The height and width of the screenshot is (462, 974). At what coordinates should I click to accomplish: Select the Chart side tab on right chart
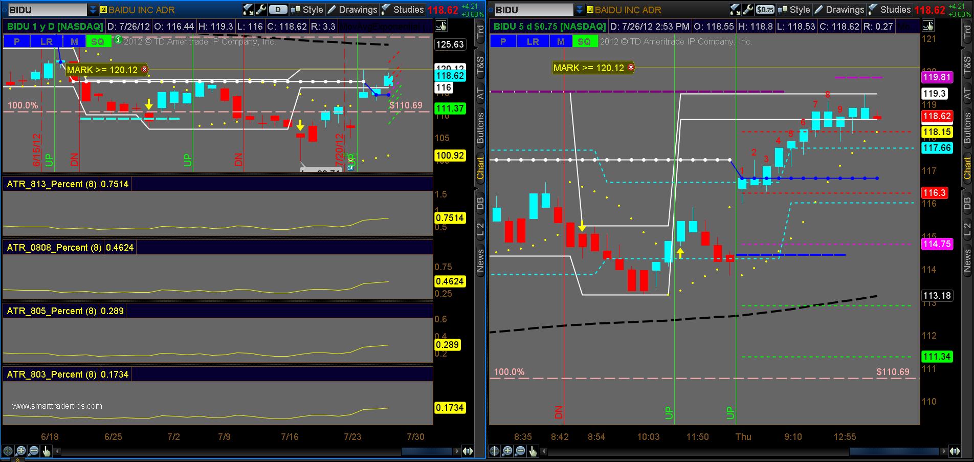pos(967,168)
